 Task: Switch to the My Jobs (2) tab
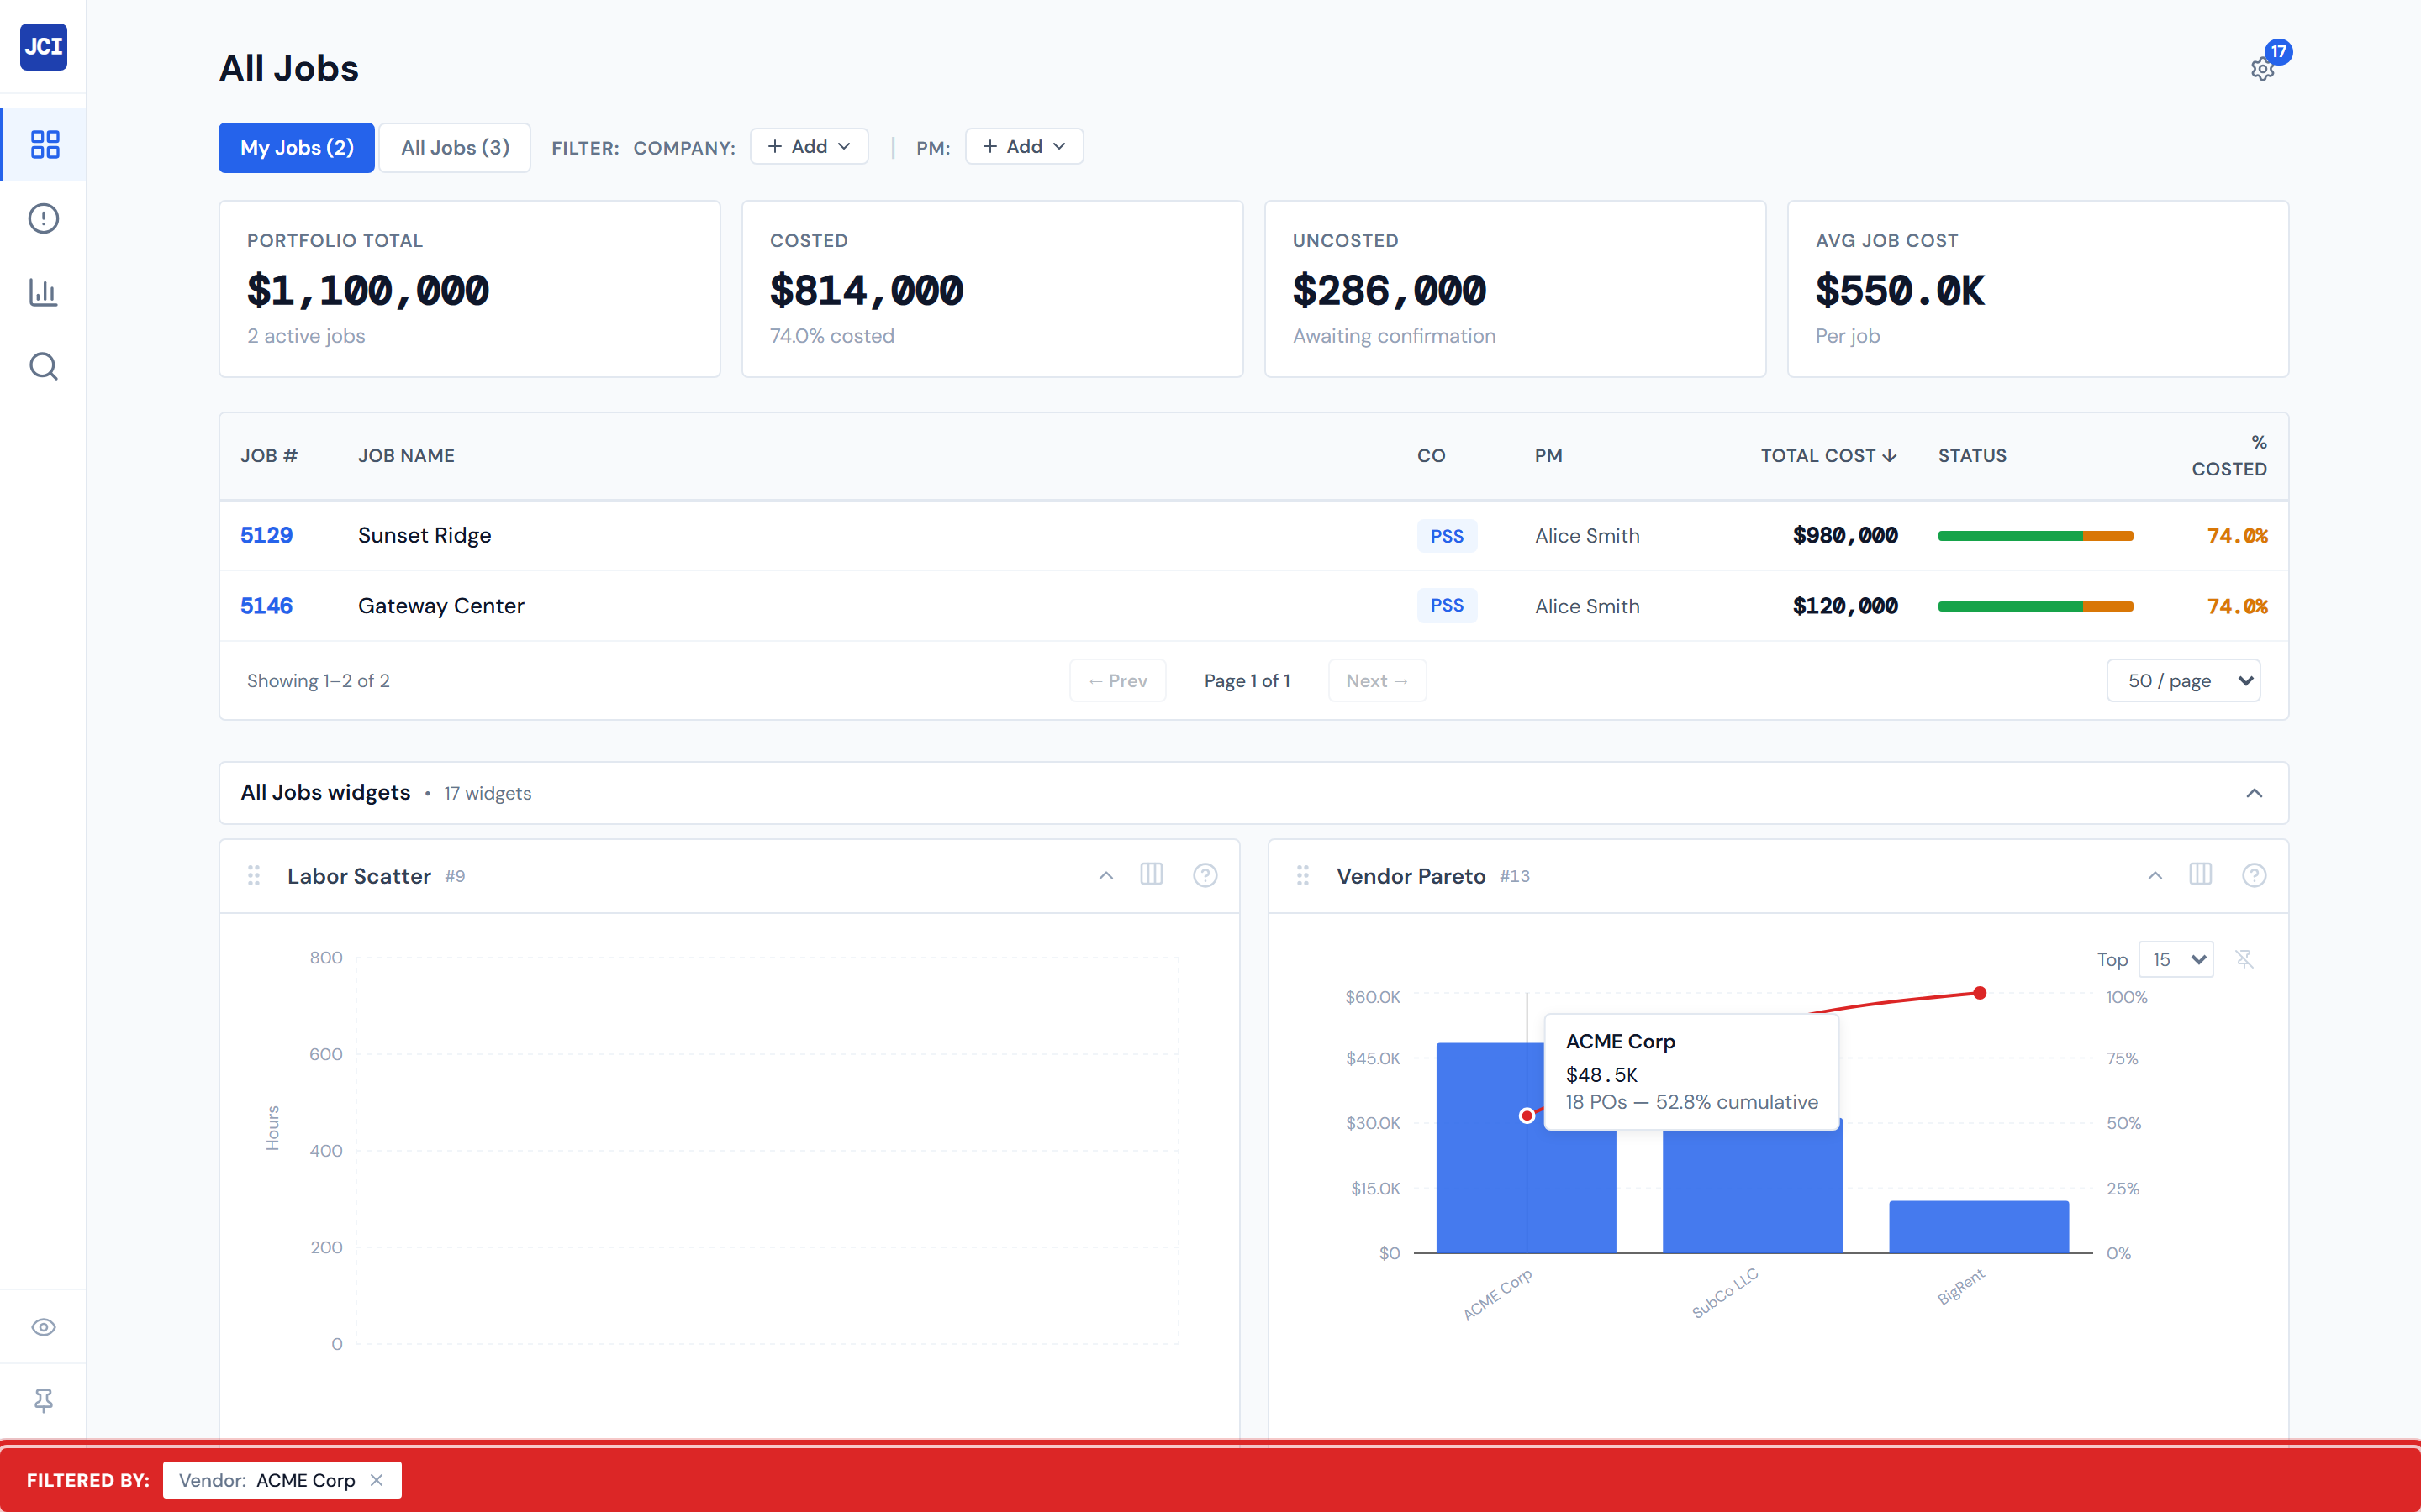[x=296, y=148]
